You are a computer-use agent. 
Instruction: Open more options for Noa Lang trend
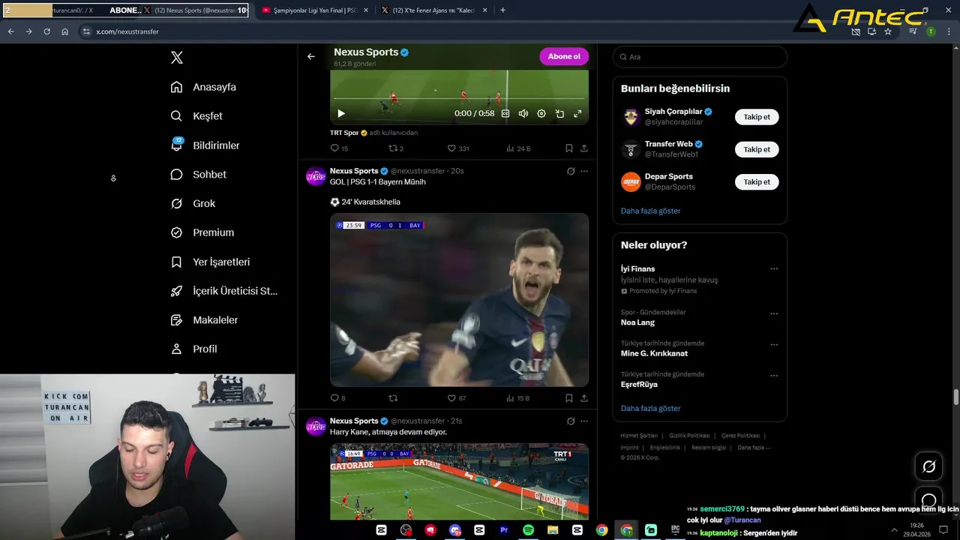pyautogui.click(x=774, y=313)
